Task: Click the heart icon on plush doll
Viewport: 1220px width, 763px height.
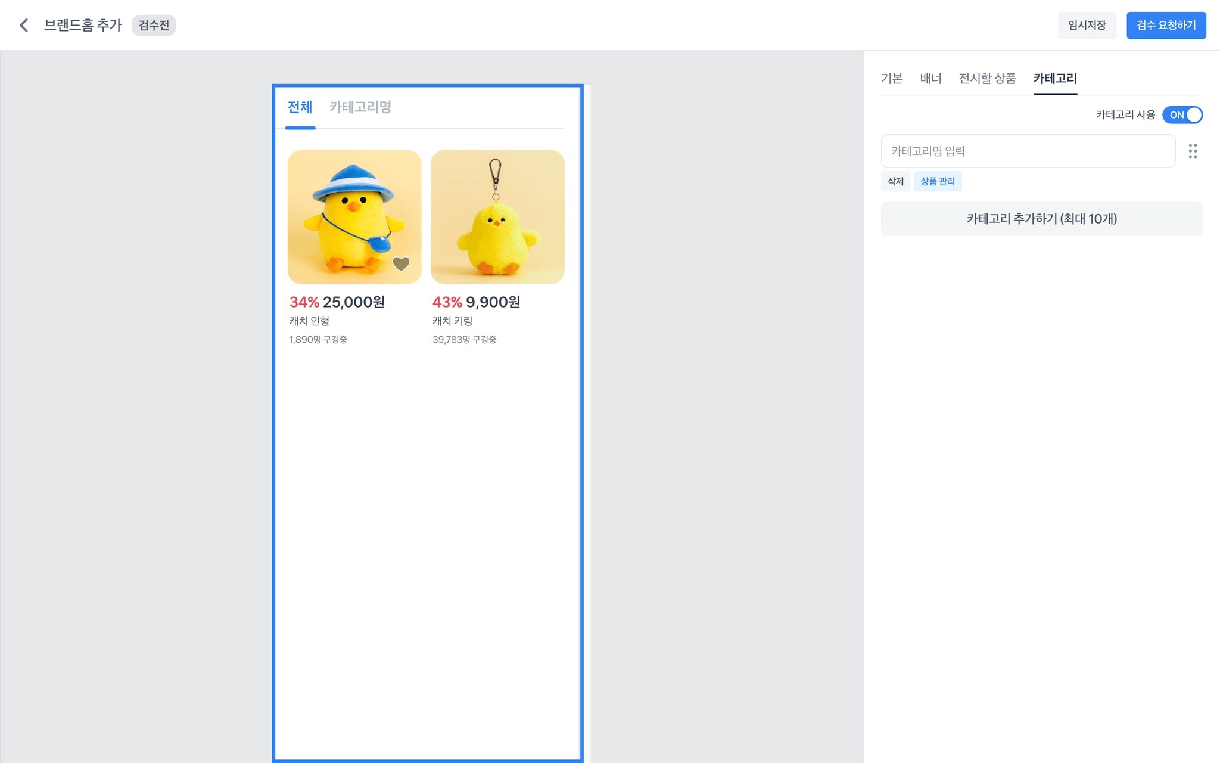Action: 401,263
